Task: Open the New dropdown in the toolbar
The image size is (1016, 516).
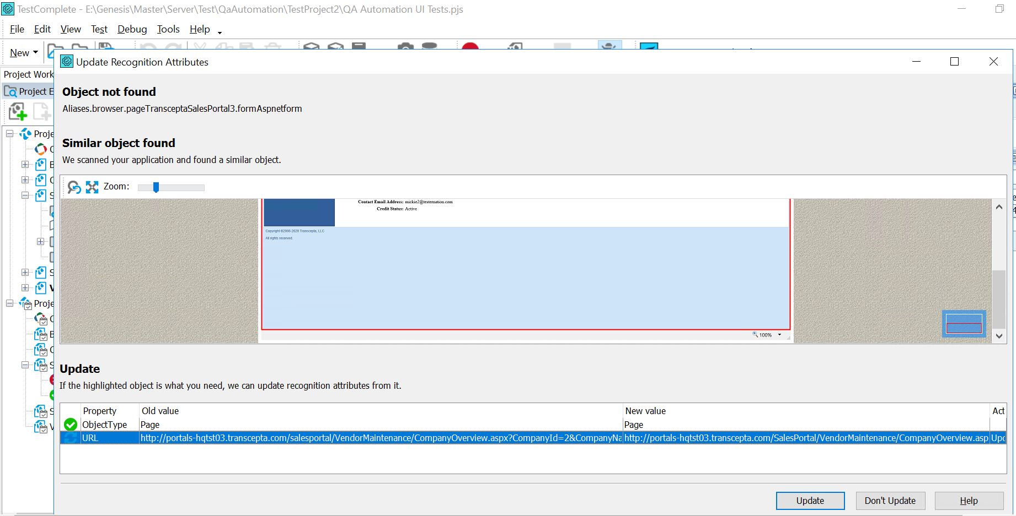Action: tap(24, 53)
